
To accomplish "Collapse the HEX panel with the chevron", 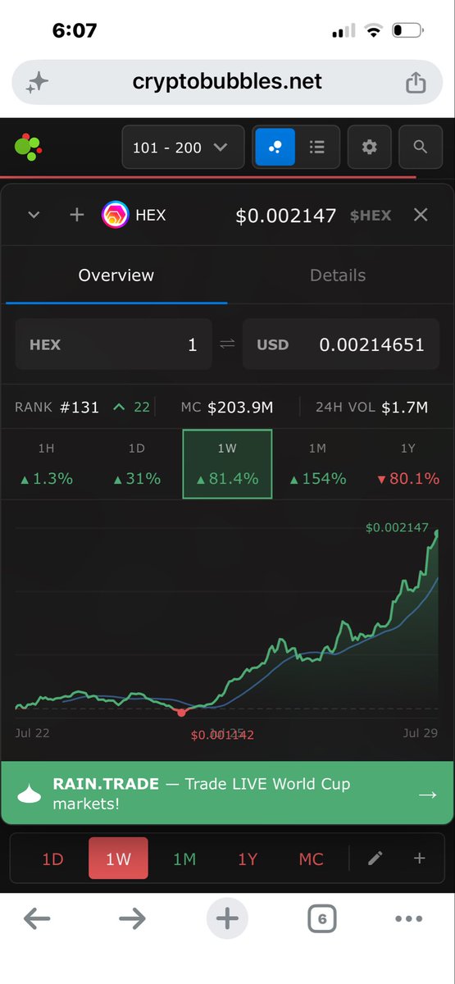I will click(x=34, y=215).
